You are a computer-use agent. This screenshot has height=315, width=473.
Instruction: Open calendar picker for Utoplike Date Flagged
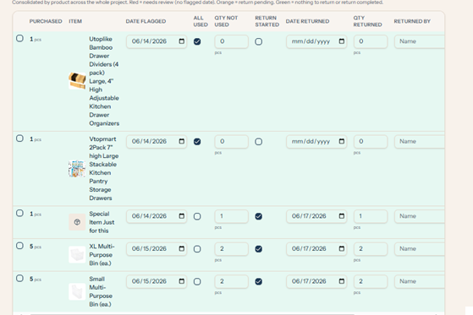(182, 41)
